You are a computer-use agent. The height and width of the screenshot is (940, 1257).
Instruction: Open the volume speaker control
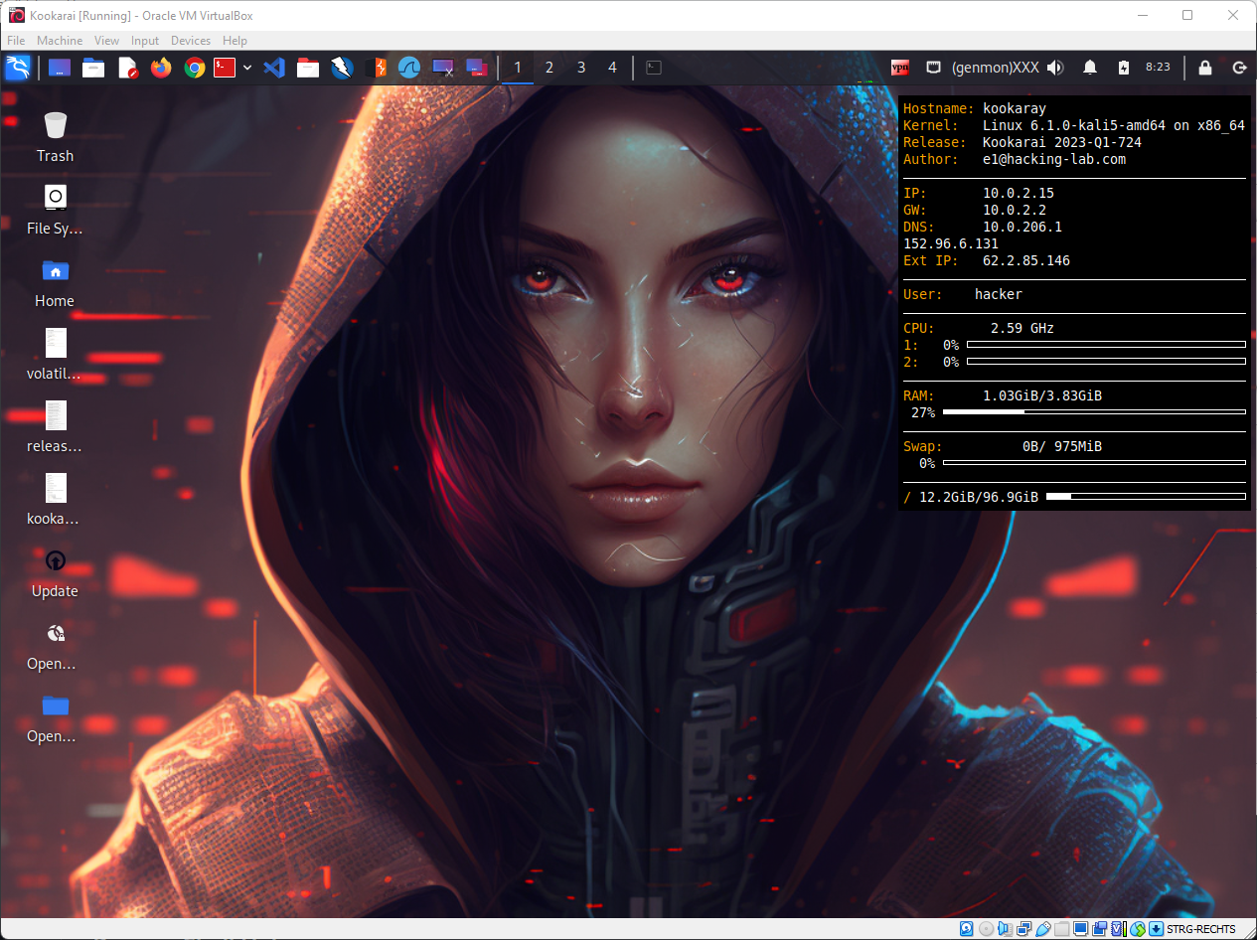pos(1055,68)
